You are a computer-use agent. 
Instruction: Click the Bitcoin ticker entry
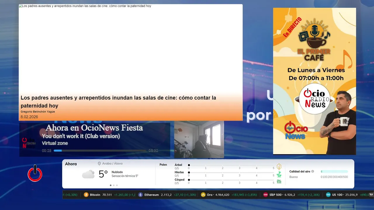[110, 195]
